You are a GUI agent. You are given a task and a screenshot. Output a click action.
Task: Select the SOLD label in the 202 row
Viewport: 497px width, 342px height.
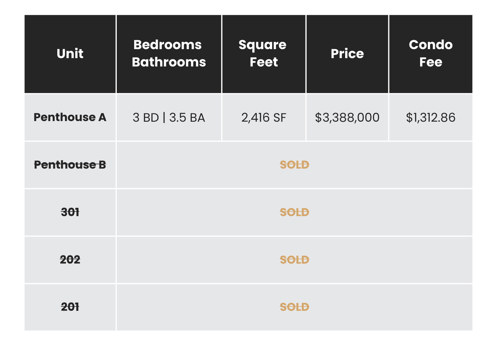(294, 259)
